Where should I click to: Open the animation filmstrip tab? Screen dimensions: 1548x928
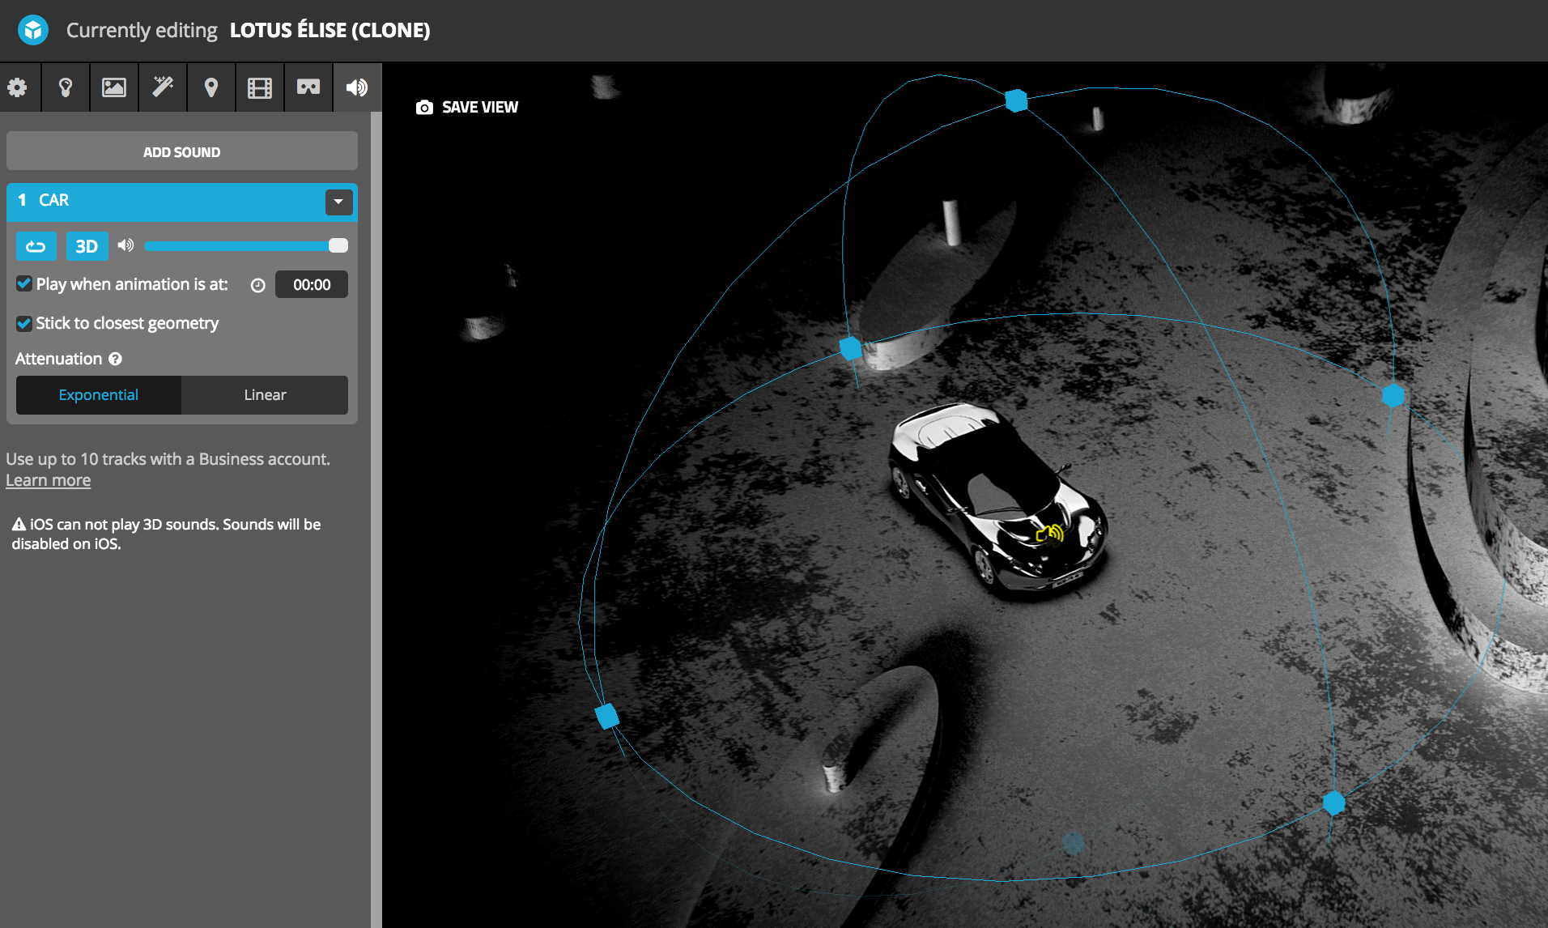pos(260,87)
